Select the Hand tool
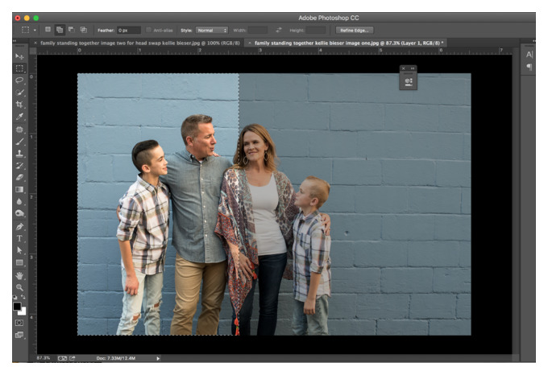The image size is (548, 375). pos(19,275)
